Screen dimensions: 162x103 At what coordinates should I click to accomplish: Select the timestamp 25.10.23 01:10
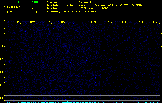pos(11,12)
